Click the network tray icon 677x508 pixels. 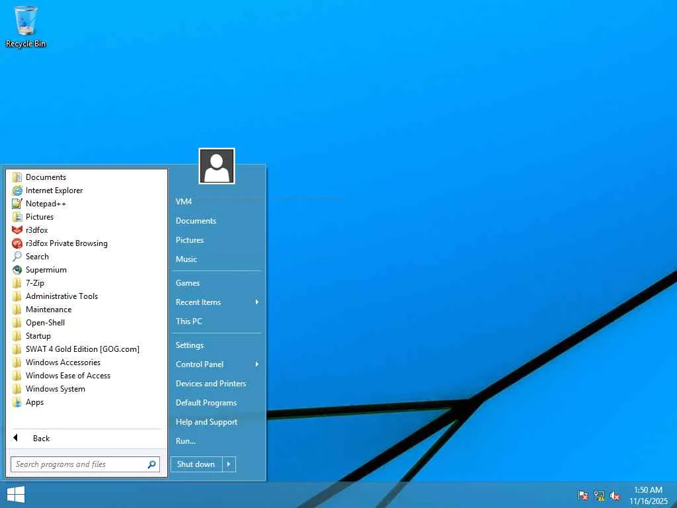click(x=599, y=495)
